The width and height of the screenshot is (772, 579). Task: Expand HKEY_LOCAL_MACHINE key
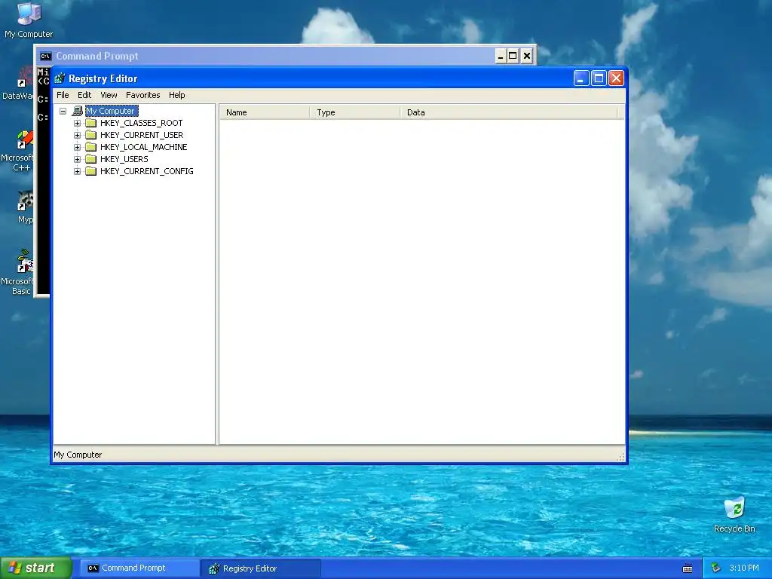pyautogui.click(x=78, y=147)
